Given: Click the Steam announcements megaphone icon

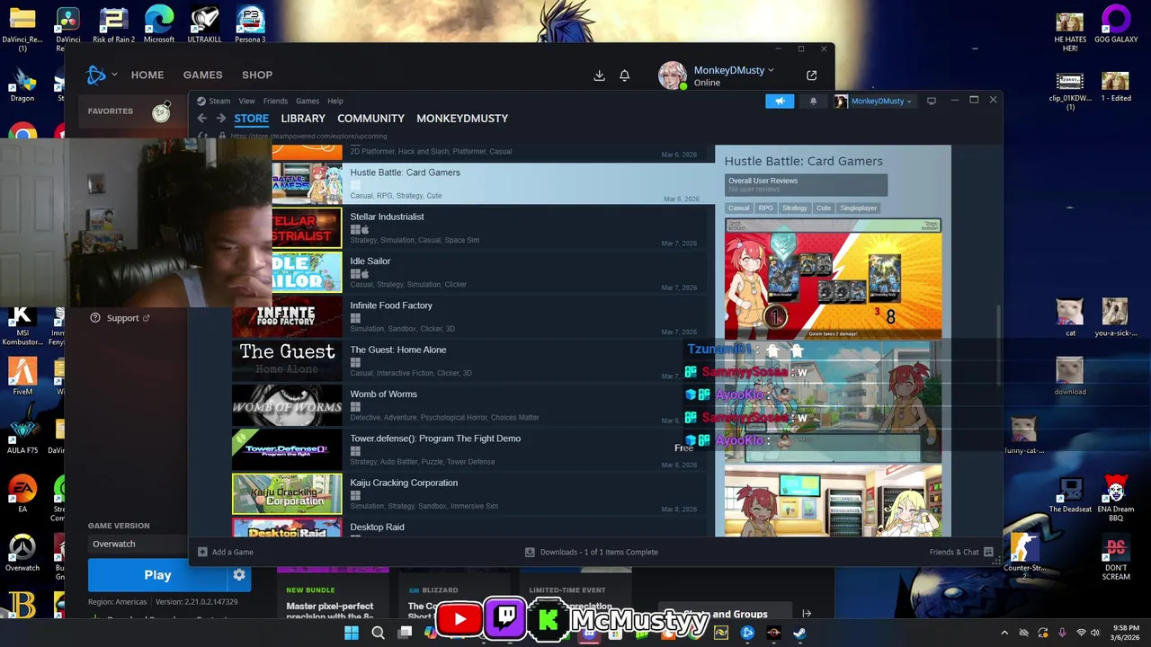Looking at the screenshot, I should (780, 101).
